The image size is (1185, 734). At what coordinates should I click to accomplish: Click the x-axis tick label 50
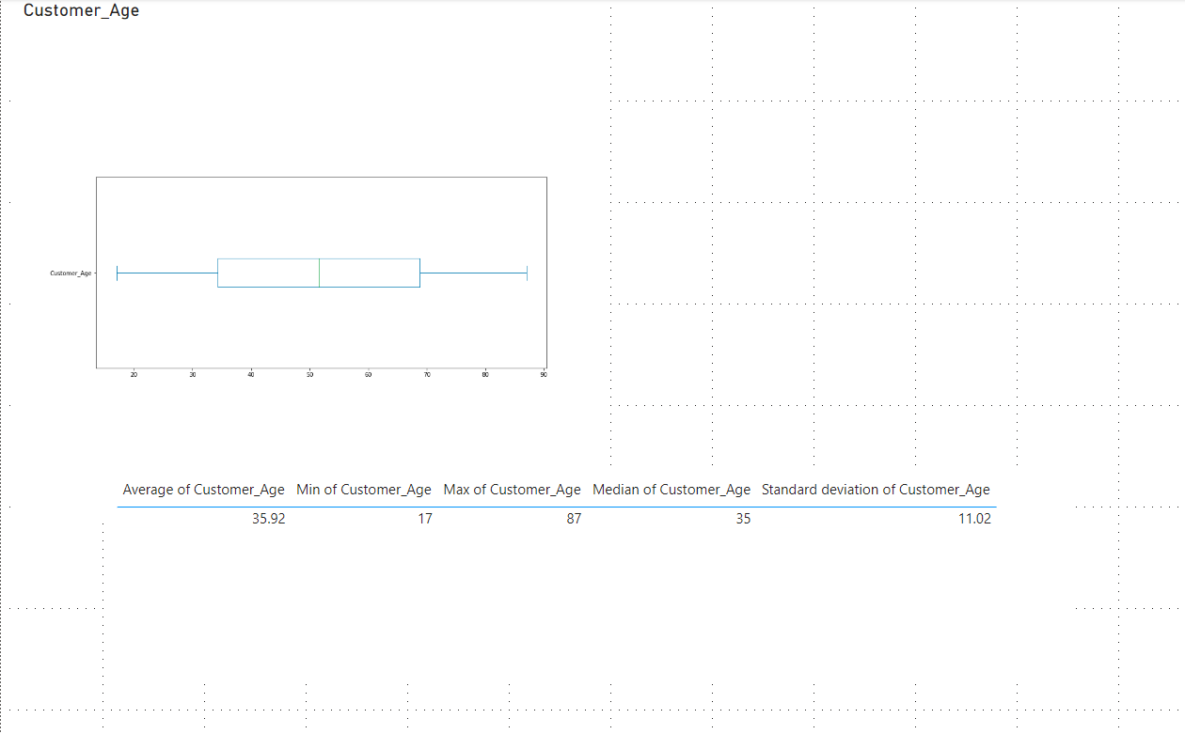[x=309, y=375]
